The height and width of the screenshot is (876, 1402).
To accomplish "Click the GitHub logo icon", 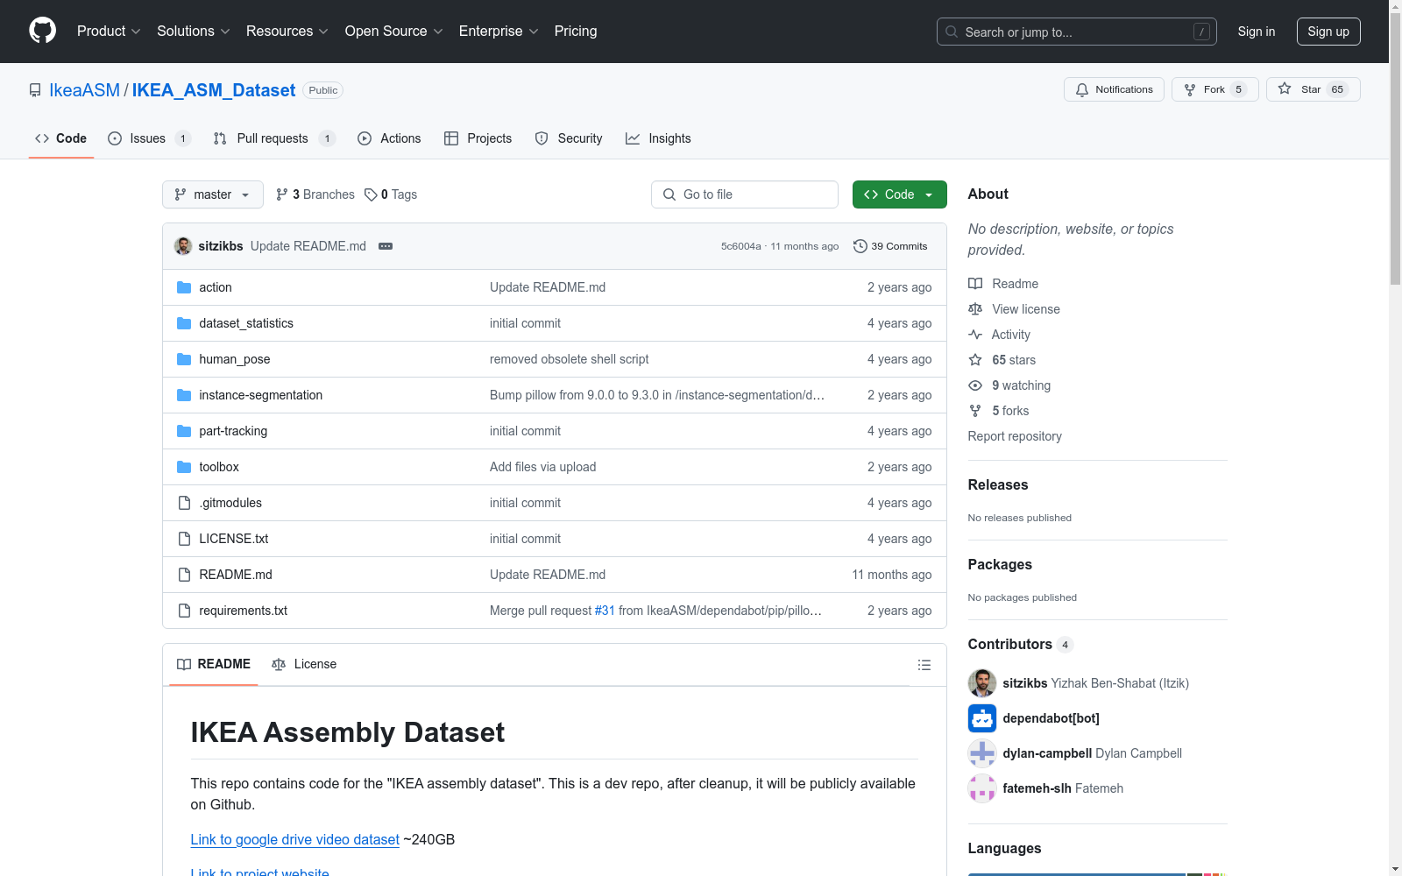I will pos(42,31).
